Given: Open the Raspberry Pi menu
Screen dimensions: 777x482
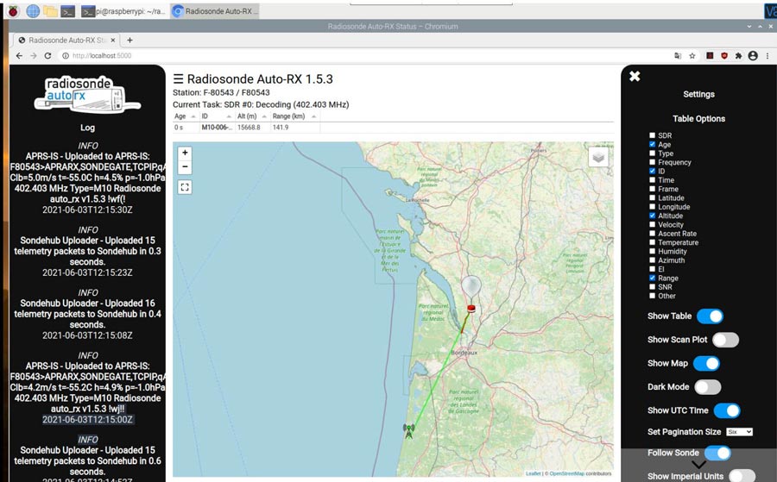Looking at the screenshot, I should (13, 11).
